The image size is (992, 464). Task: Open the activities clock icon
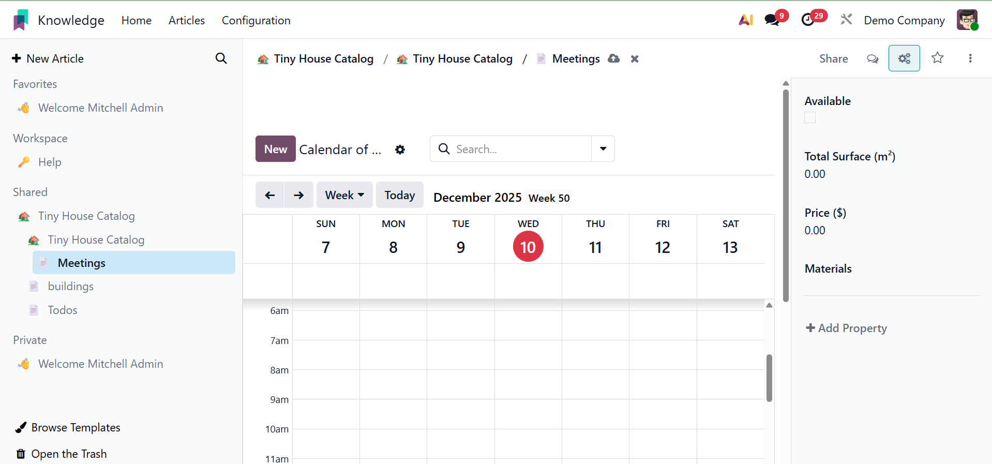[808, 20]
